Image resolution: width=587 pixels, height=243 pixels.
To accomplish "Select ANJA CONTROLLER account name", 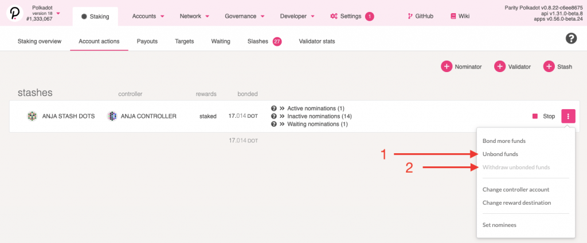I will [148, 116].
